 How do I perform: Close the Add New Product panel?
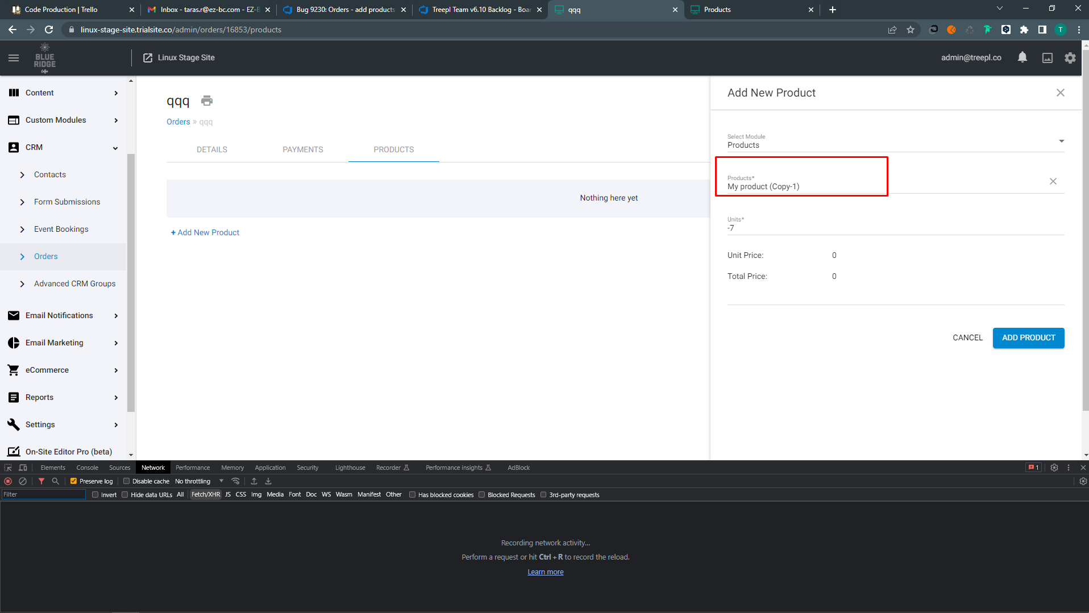click(1061, 93)
